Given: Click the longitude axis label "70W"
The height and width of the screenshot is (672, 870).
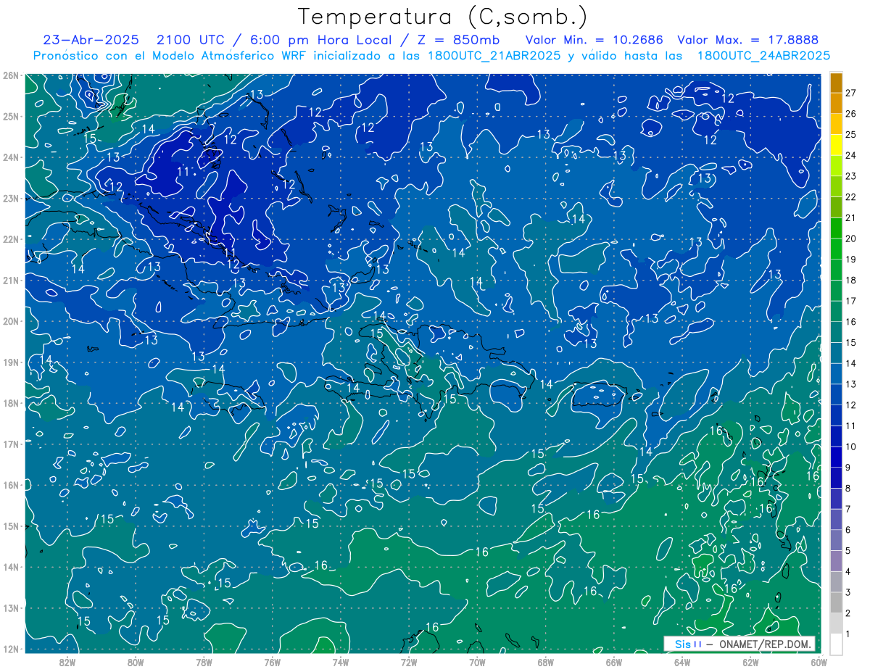Looking at the screenshot, I should coord(477,663).
